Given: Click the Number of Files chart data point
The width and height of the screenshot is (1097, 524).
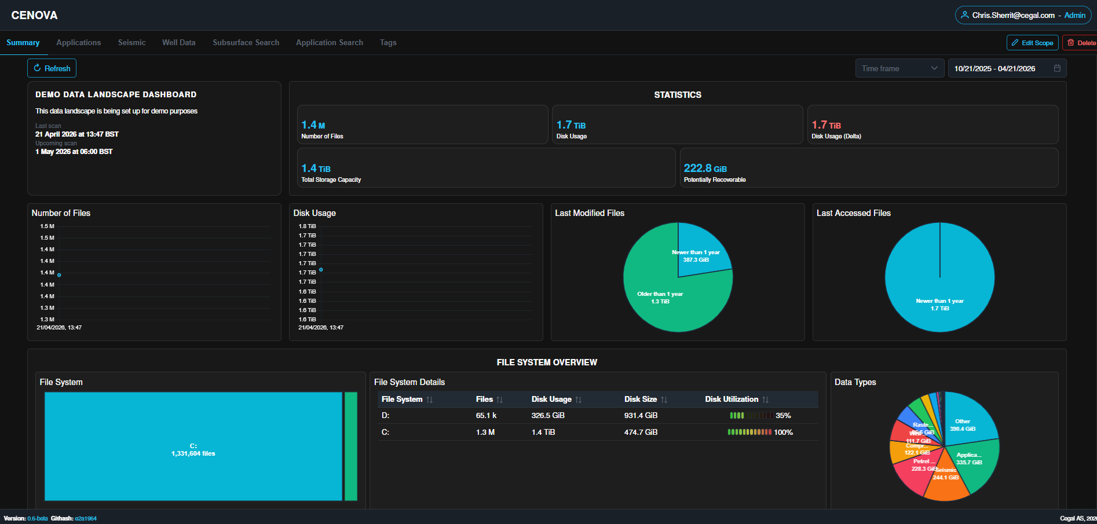Looking at the screenshot, I should [x=59, y=275].
